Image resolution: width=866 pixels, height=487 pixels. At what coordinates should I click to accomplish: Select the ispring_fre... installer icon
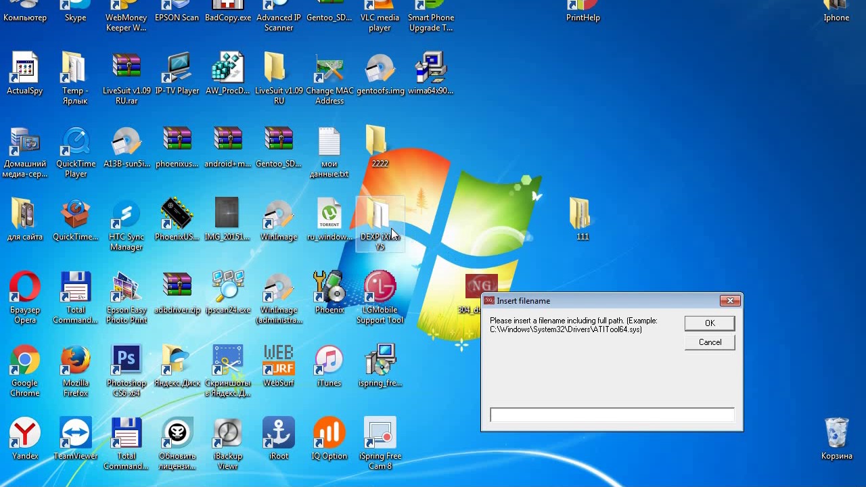(x=380, y=365)
